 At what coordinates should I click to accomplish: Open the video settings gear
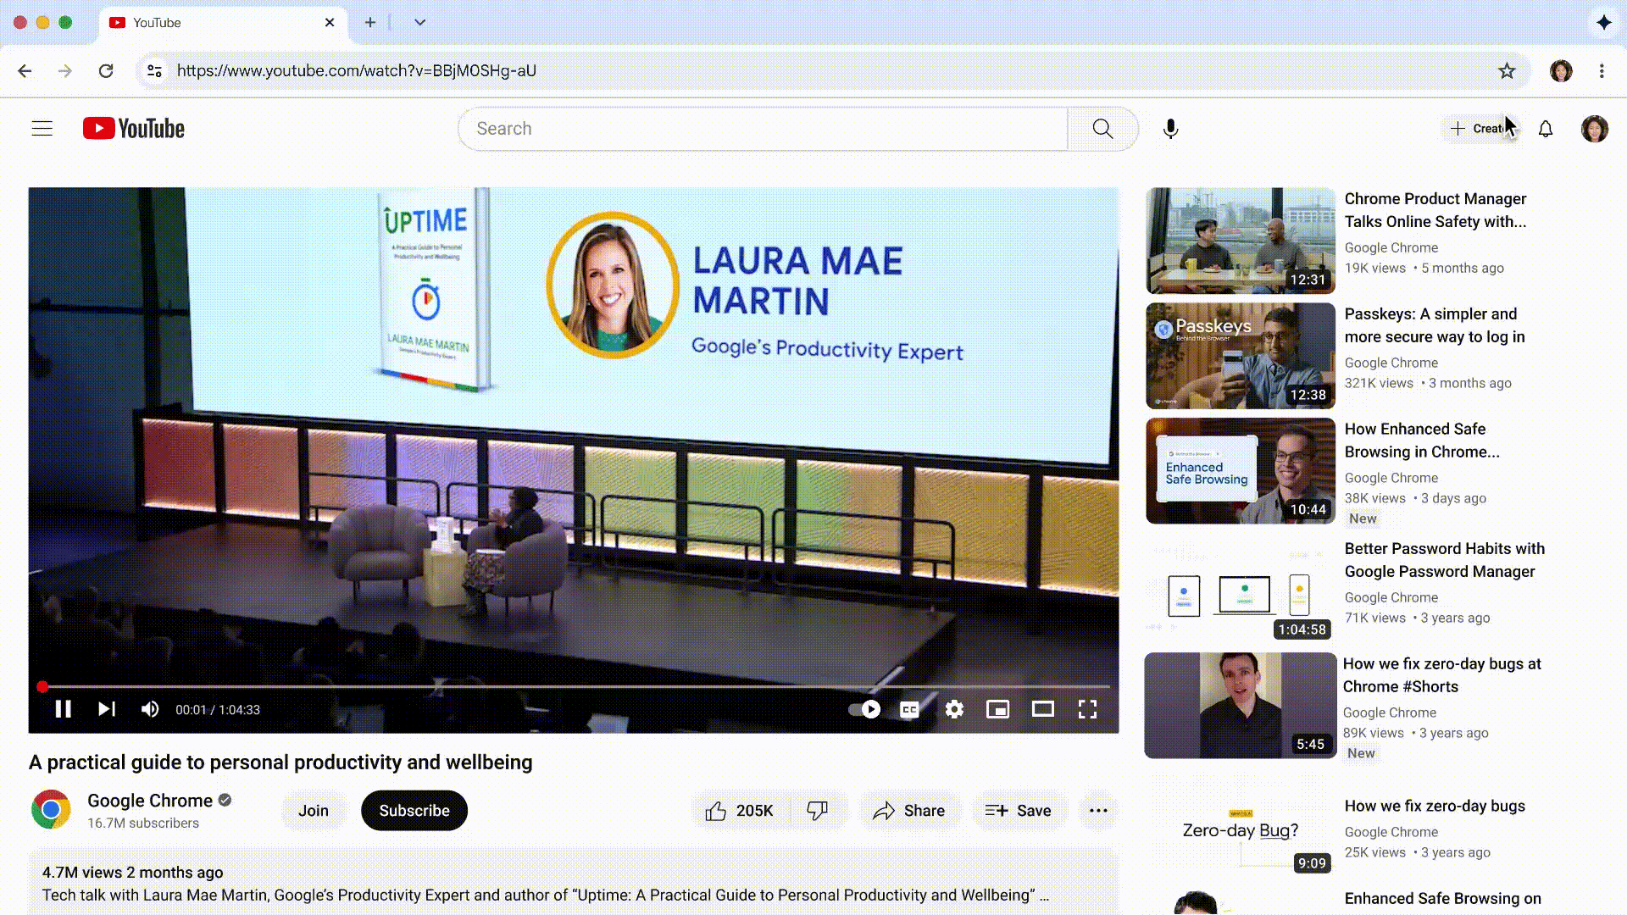pos(954,709)
